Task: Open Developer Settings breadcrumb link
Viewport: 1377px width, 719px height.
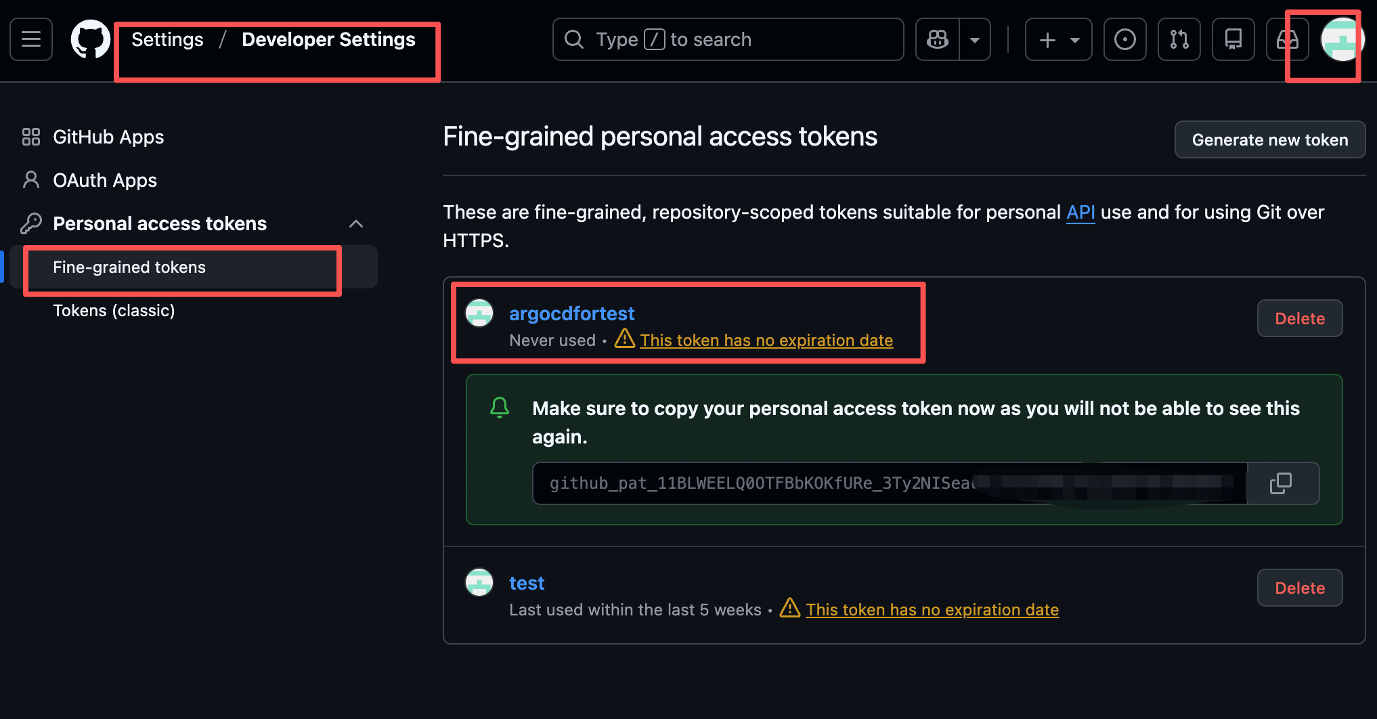Action: [328, 39]
